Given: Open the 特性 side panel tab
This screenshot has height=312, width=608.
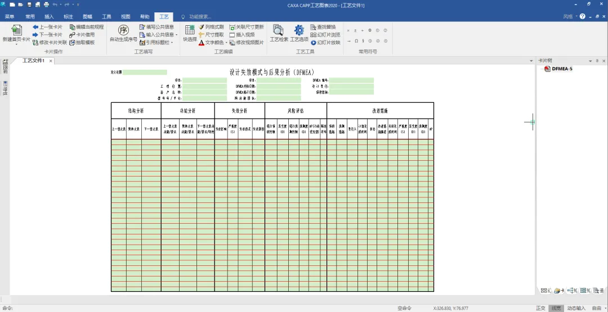Looking at the screenshot, I should tap(5, 88).
